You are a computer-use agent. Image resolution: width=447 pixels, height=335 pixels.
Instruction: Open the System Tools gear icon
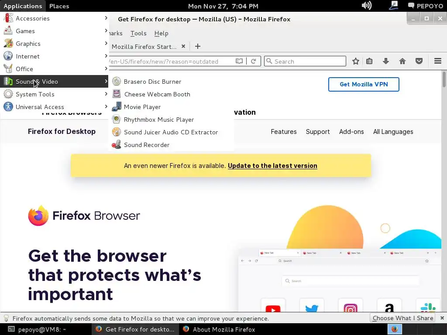(x=8, y=94)
